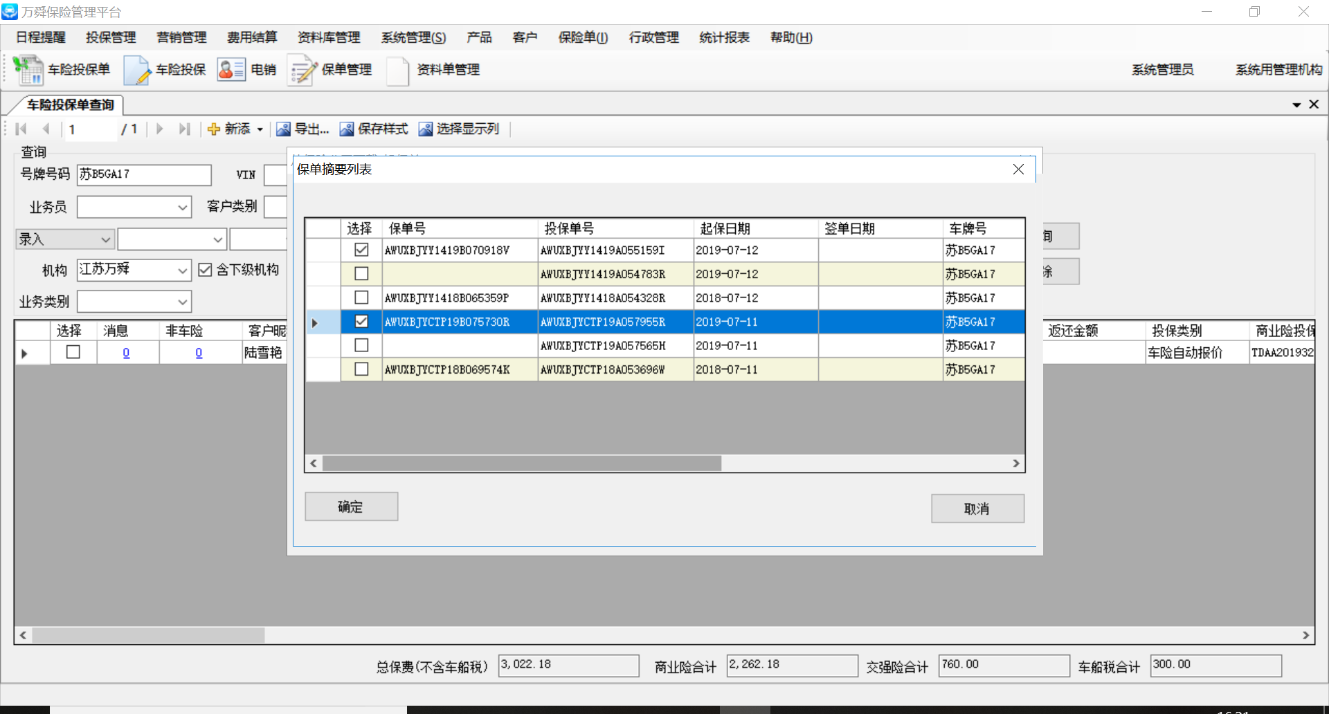
Task: Toggle the 含下级机构 checkbox
Action: pos(206,270)
